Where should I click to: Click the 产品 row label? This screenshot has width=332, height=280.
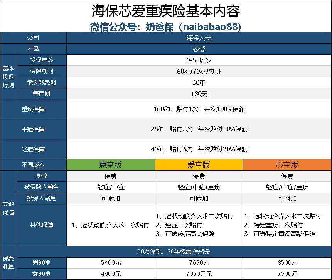(33, 49)
